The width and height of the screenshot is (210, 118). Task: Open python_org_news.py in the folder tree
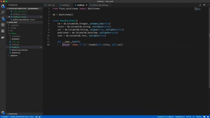19,50
